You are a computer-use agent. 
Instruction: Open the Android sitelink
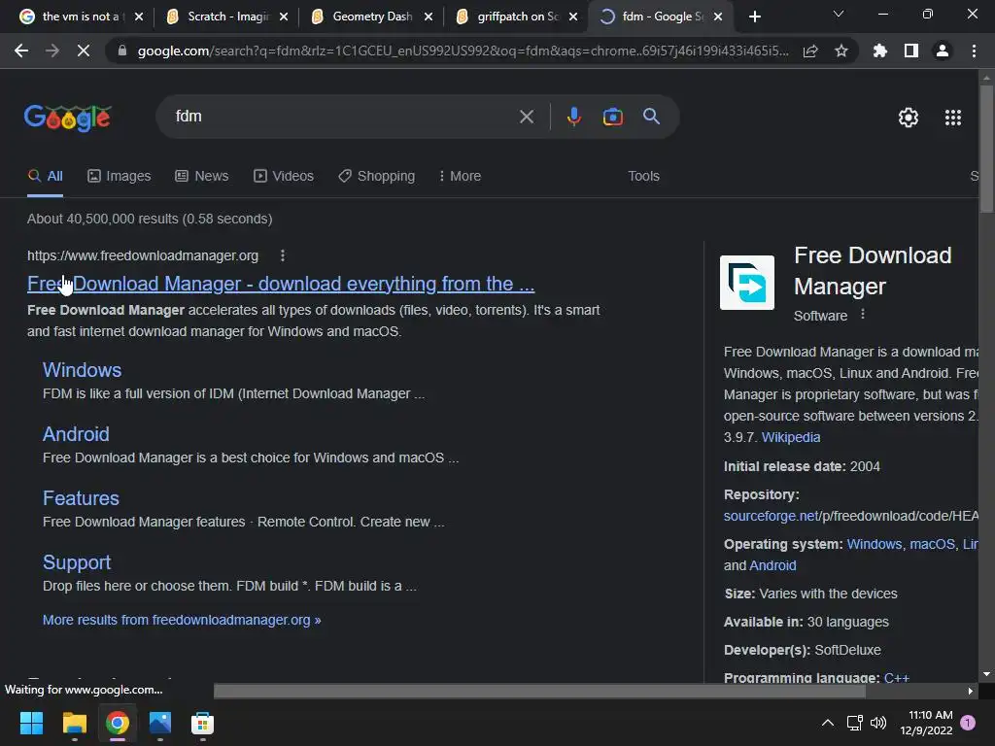tap(76, 434)
